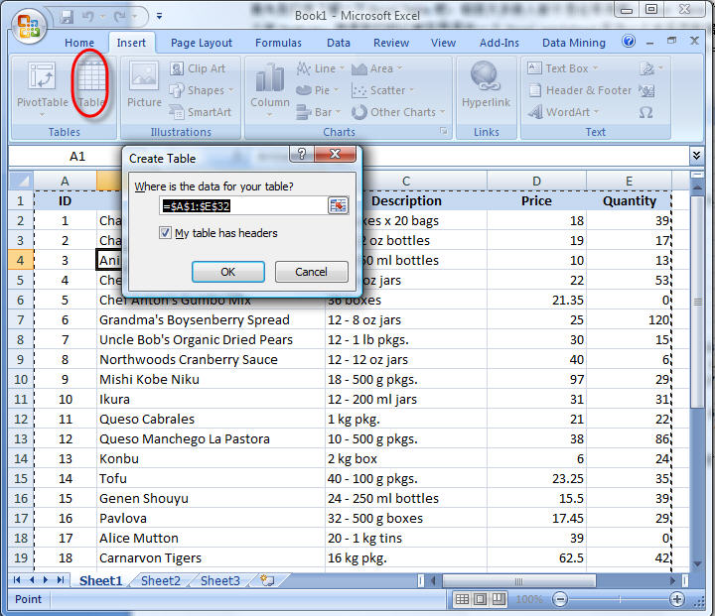
Task: Open Excel Help question mark
Action: pyautogui.click(x=629, y=42)
